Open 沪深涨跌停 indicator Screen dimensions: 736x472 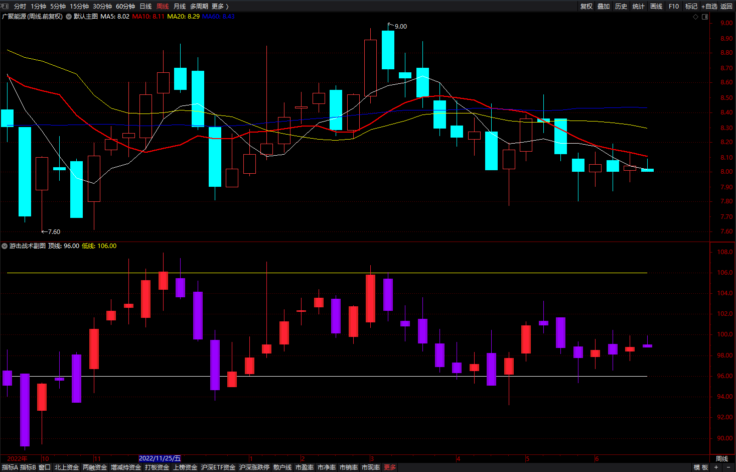click(254, 467)
